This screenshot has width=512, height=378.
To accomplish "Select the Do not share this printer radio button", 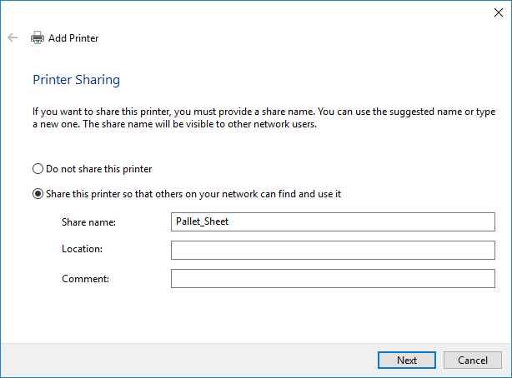I will [x=38, y=168].
